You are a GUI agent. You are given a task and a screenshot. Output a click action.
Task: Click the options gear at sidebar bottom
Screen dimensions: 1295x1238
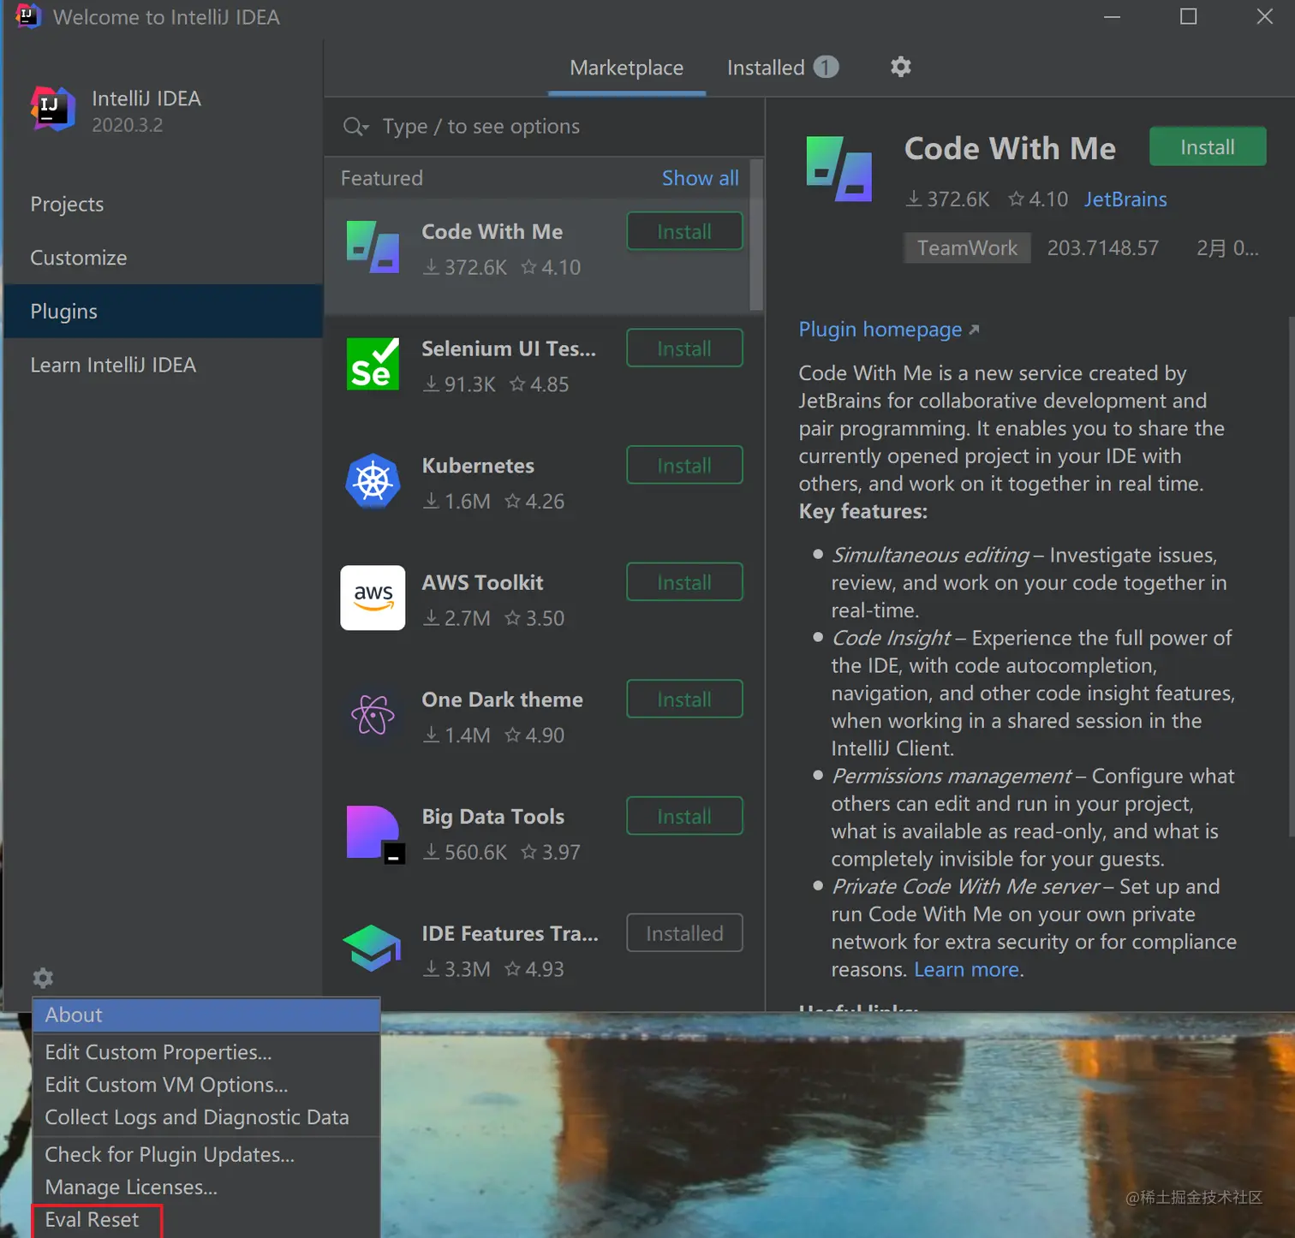point(43,978)
